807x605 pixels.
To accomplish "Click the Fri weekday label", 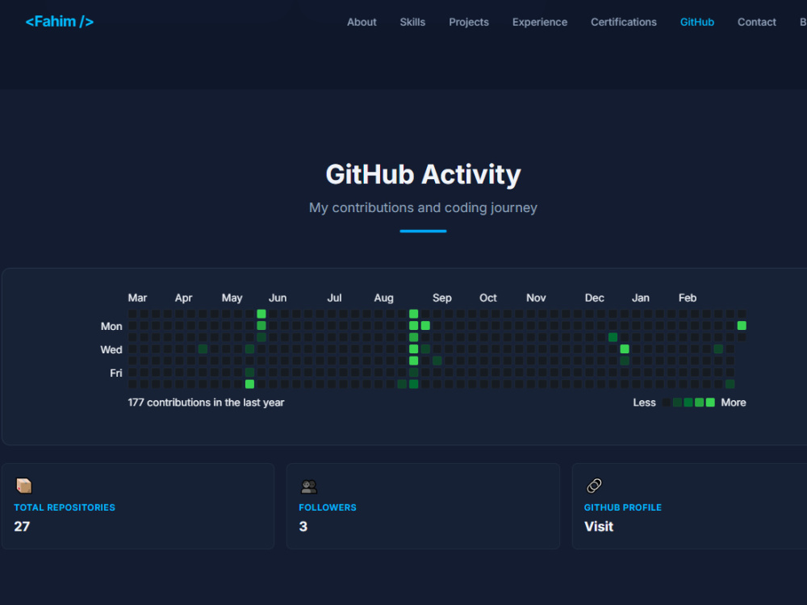I will 115,373.
